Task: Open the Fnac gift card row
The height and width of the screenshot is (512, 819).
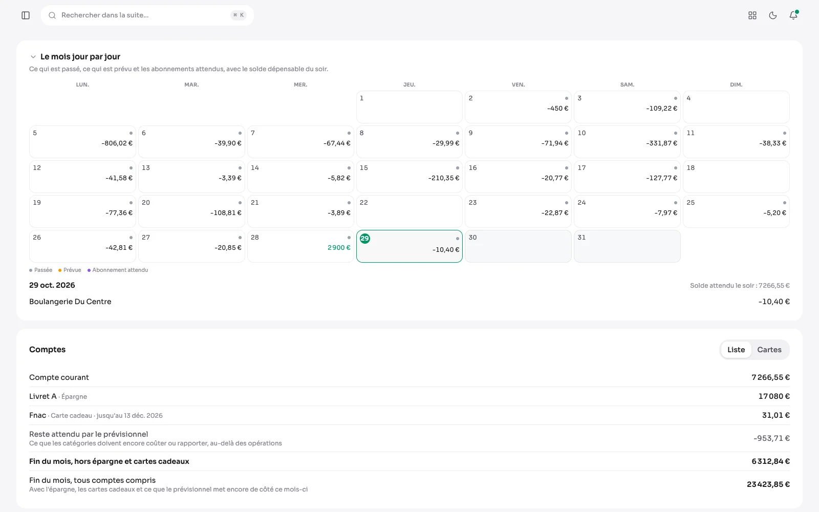Action: (x=409, y=415)
